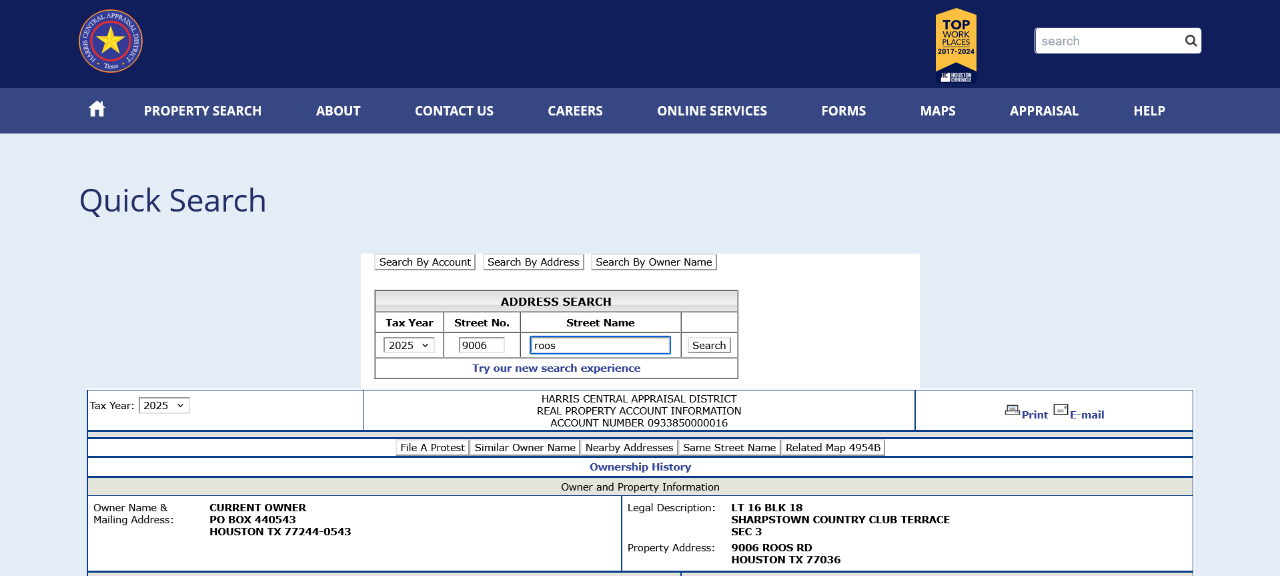
Task: Click SHARPSTOWN COUNTRY CLUB TERRACE text
Action: pos(840,520)
